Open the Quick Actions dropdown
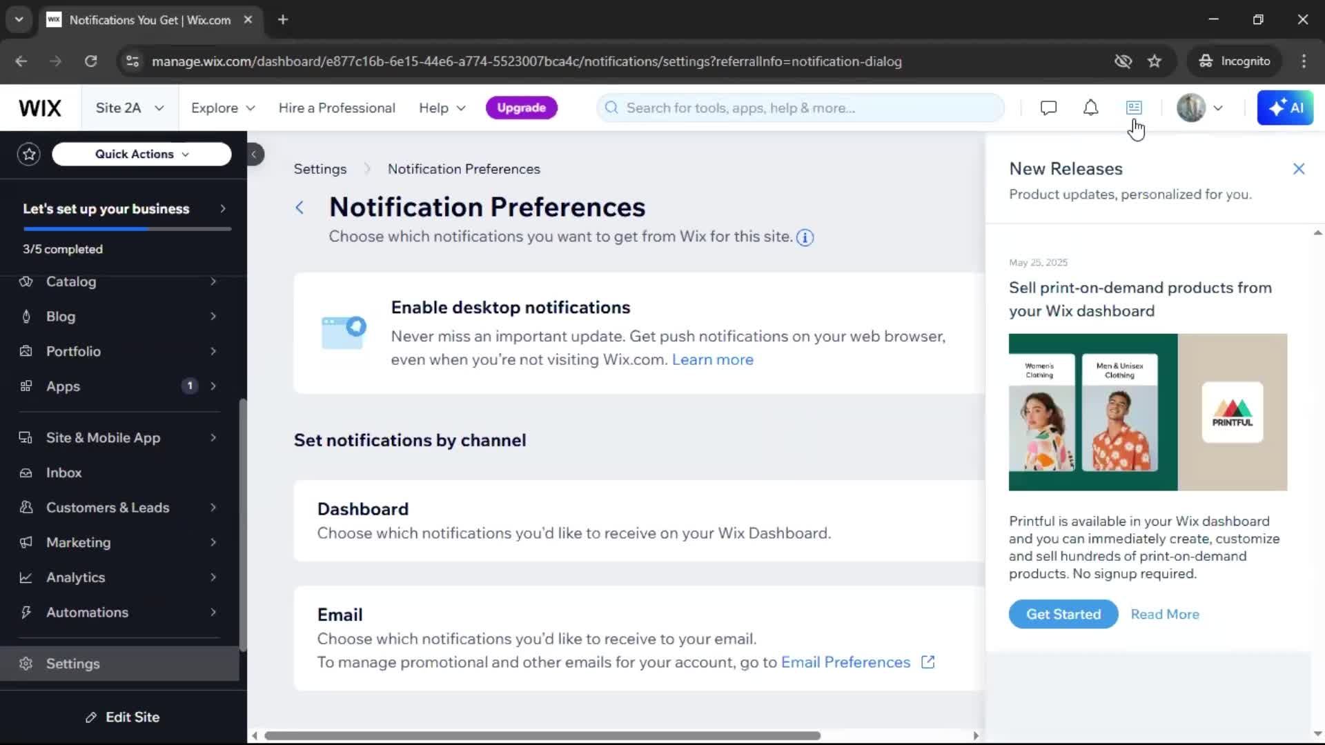Viewport: 1325px width, 745px height. click(x=141, y=154)
